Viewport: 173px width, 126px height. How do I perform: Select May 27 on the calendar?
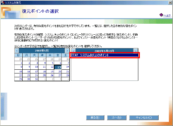click(58, 76)
